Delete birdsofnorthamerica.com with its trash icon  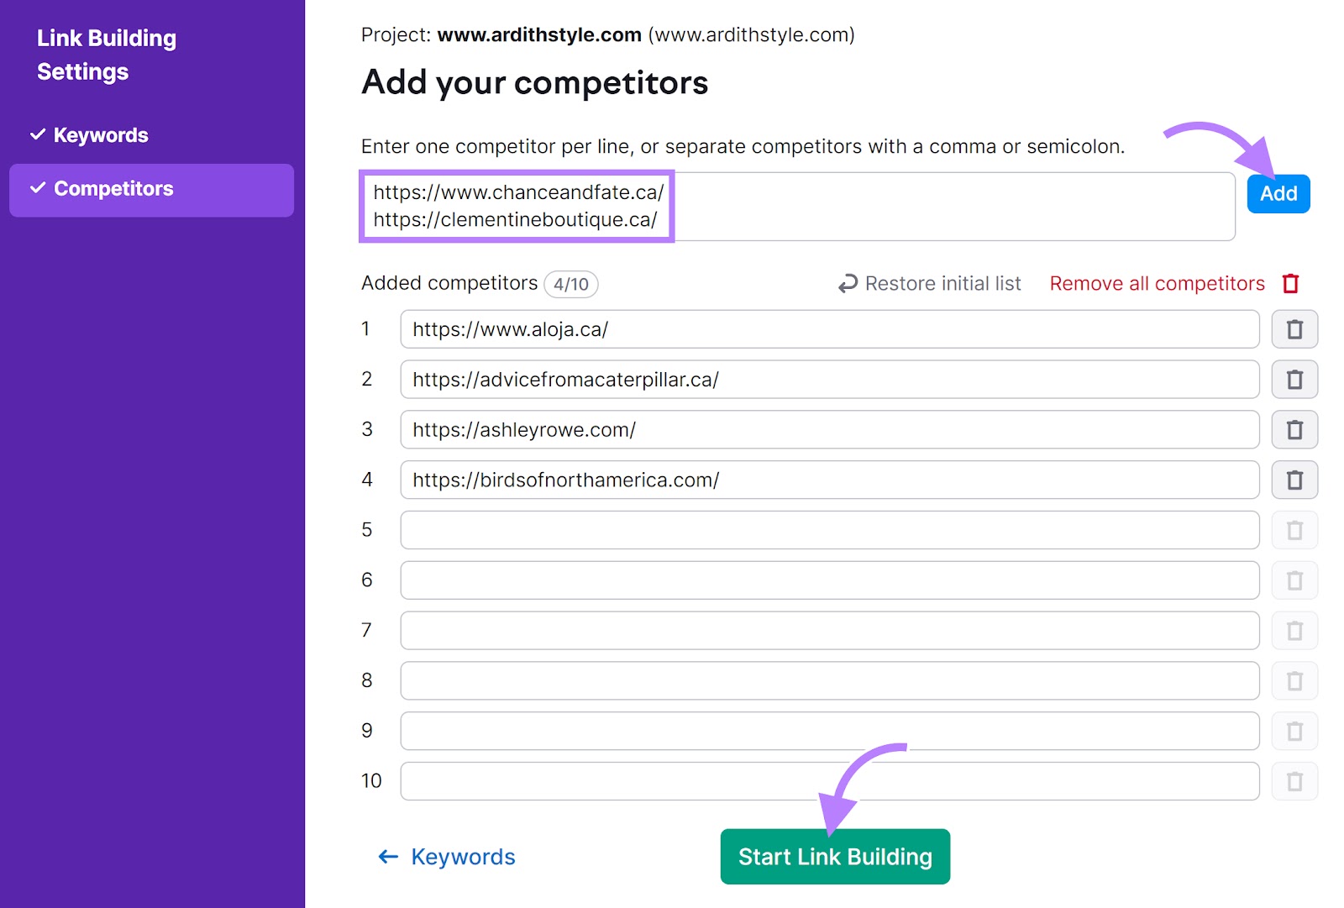click(x=1294, y=480)
